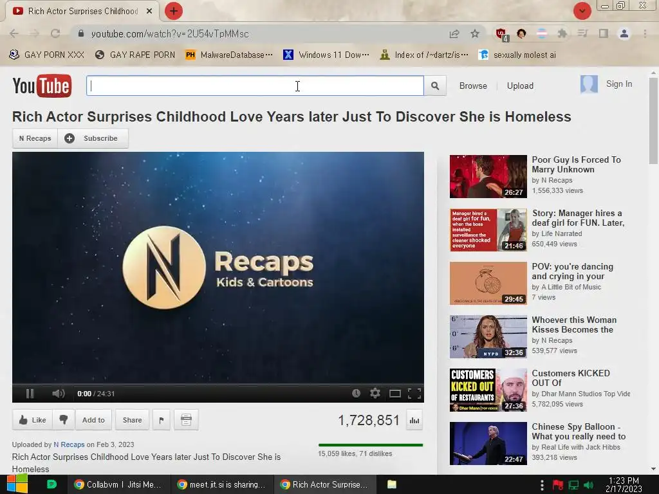The width and height of the screenshot is (659, 494).
Task: Open Whoever this Woman Kisses video title
Action: (574, 325)
